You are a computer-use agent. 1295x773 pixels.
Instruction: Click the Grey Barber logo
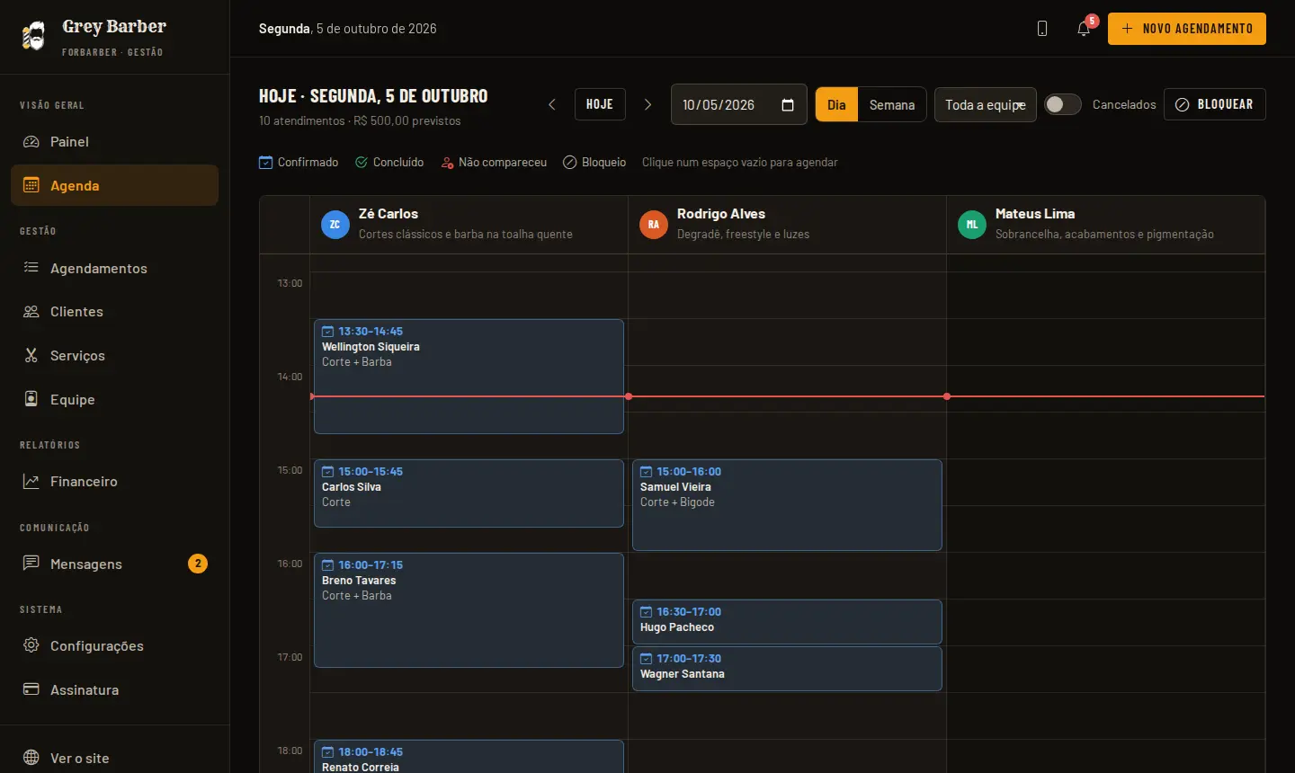point(33,36)
